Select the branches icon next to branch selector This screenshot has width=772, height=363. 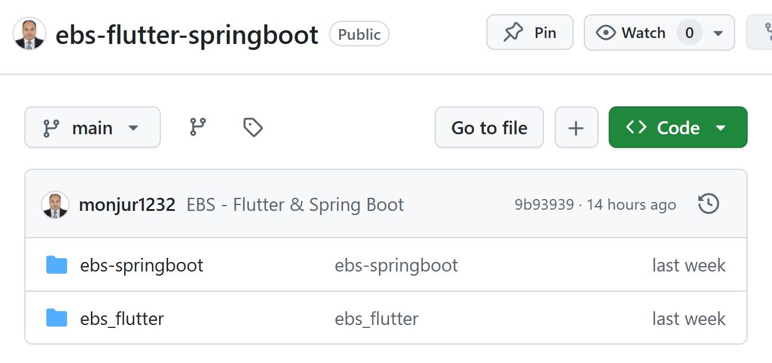[x=198, y=127]
